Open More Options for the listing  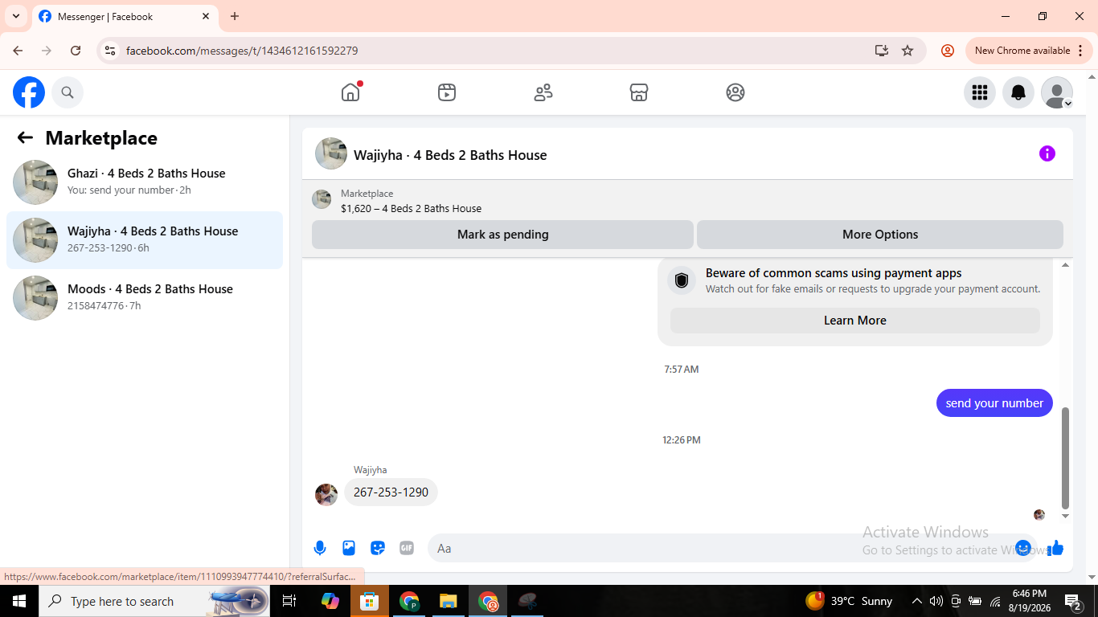880,235
